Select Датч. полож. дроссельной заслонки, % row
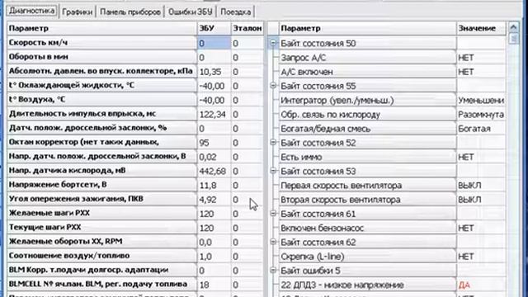Screen dimensions: 528x297 point(101,128)
